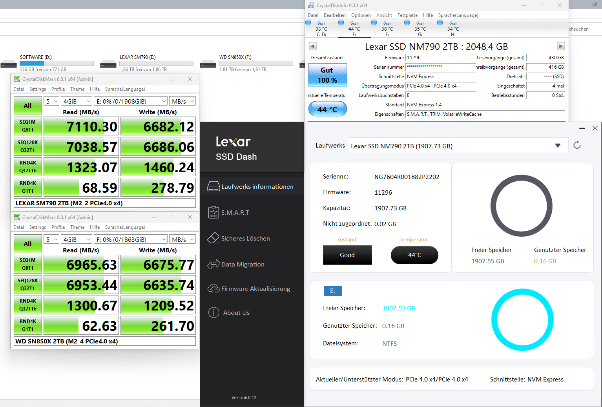The height and width of the screenshot is (407, 602).
Task: Run SEQ1M Q8T1 test in top CrystalDiskMark
Action: click(27, 126)
